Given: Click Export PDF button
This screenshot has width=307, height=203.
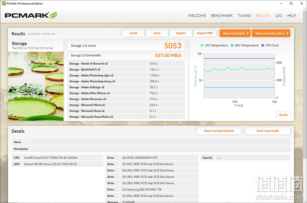Looking at the screenshot, I should pyautogui.click(x=205, y=33).
